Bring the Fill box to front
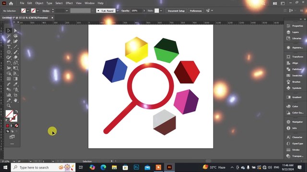 click(9, 114)
